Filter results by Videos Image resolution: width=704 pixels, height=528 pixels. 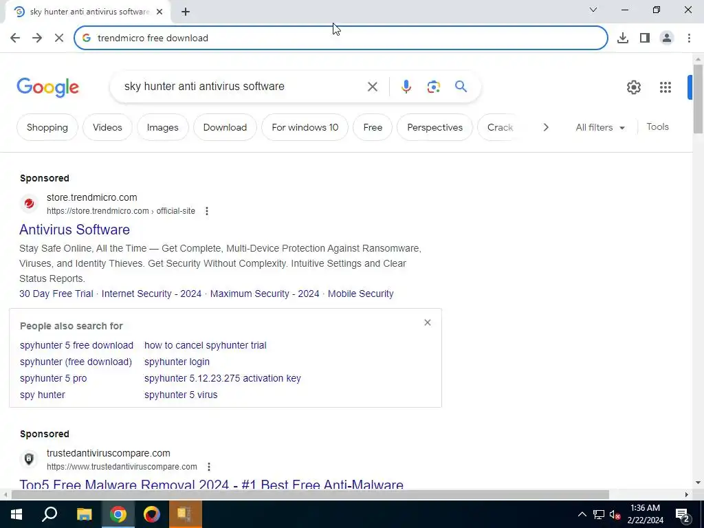(107, 127)
